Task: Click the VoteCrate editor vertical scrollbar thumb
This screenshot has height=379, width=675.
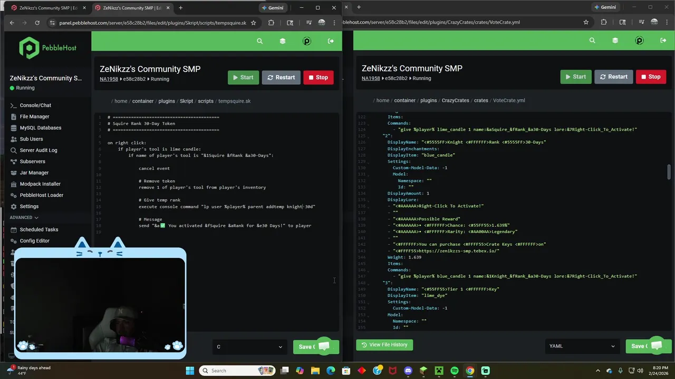Action: pyautogui.click(x=669, y=172)
